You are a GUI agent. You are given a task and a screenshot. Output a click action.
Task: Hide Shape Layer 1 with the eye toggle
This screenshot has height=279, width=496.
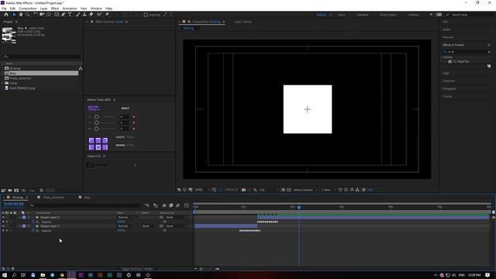tap(3, 226)
